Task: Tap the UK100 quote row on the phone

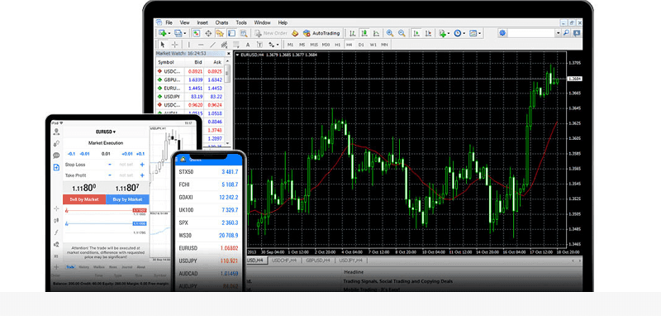Action: 208,209
